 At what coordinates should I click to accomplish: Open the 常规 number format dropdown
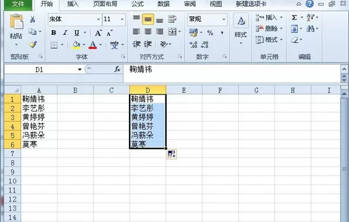point(223,19)
